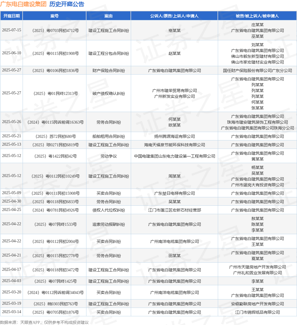This screenshot has width=297, height=325.
Task: Click defendant 广州市暹岗大有投资有限公司
Action: [258, 185]
